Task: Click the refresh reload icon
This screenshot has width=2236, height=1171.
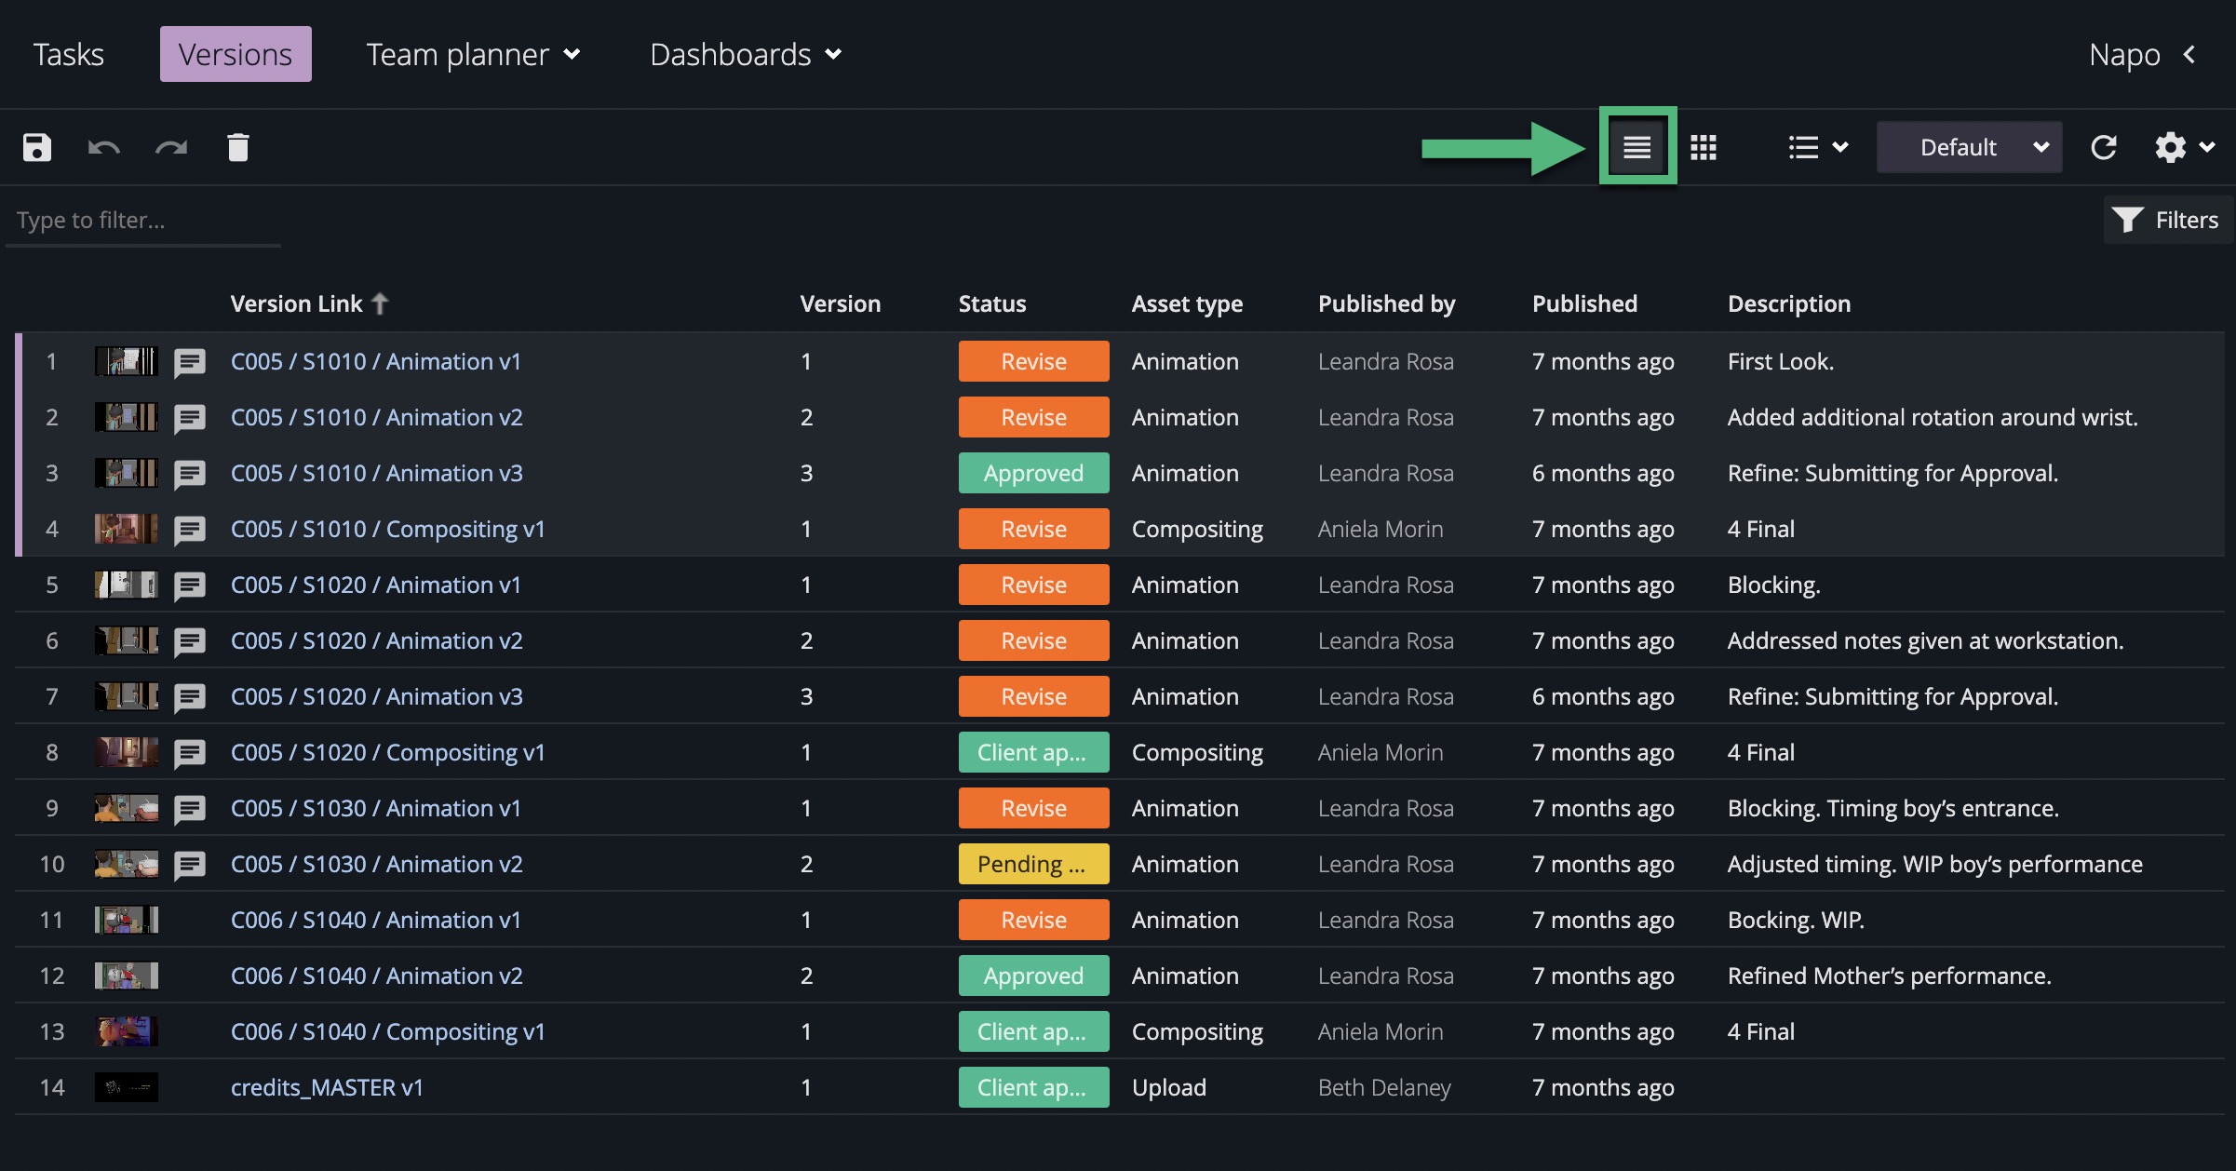Action: [x=2104, y=147]
